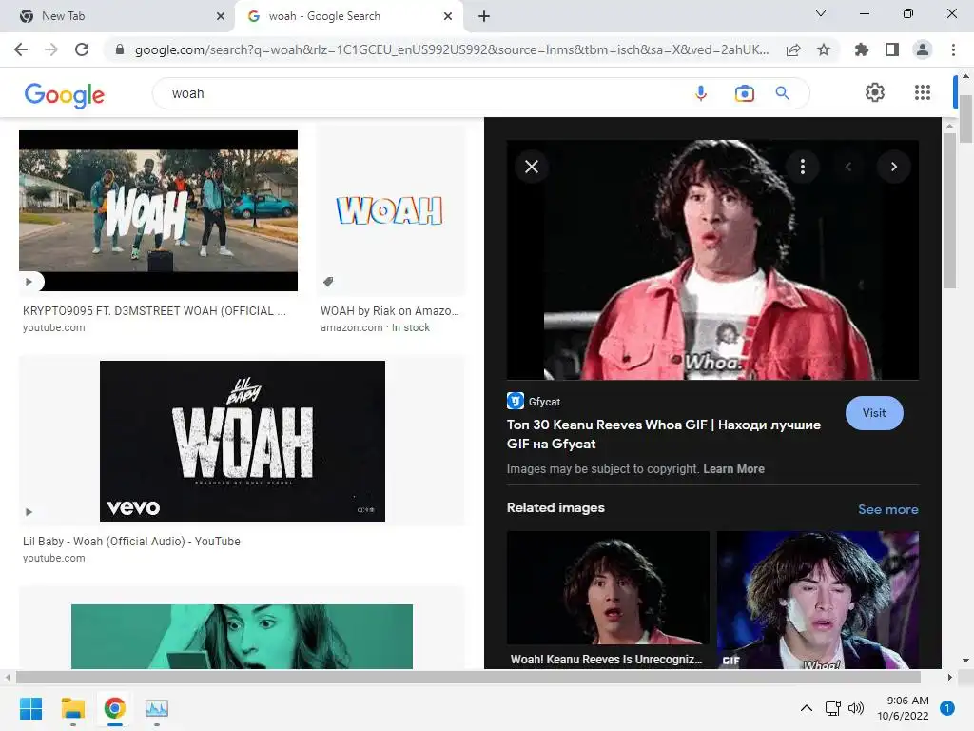Open Lil Baby - Woah (Official Audio) title

[131, 542]
